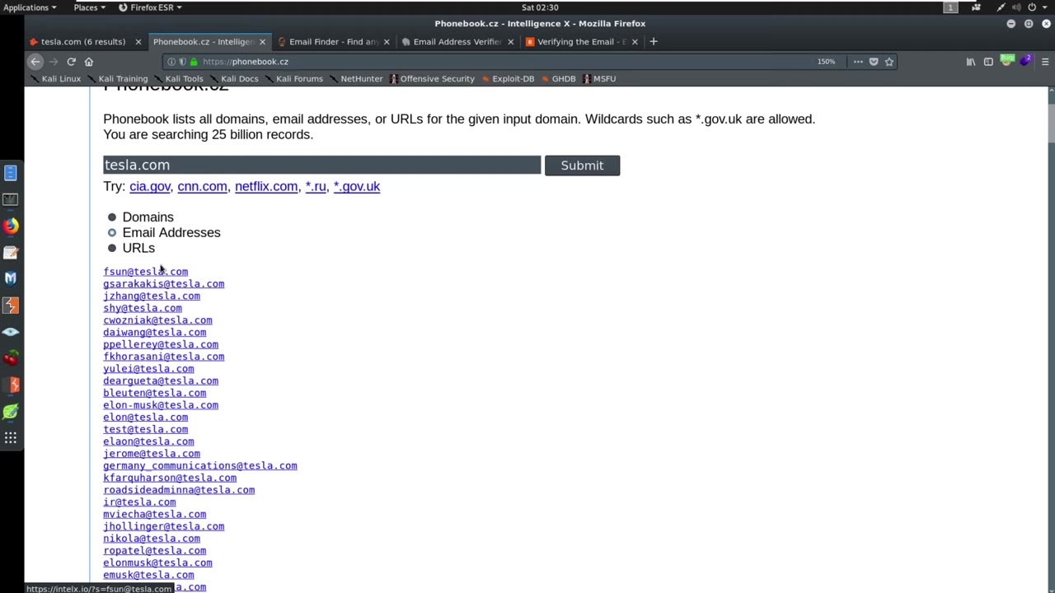Launch Metasploit icon in dock
Screen dimensions: 1055x593
tap(11, 278)
